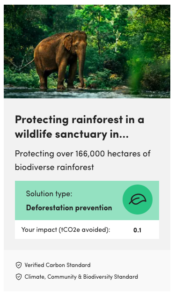
Task: Click the ellipsis at the end of the truncated title
Action: [x=124, y=134]
